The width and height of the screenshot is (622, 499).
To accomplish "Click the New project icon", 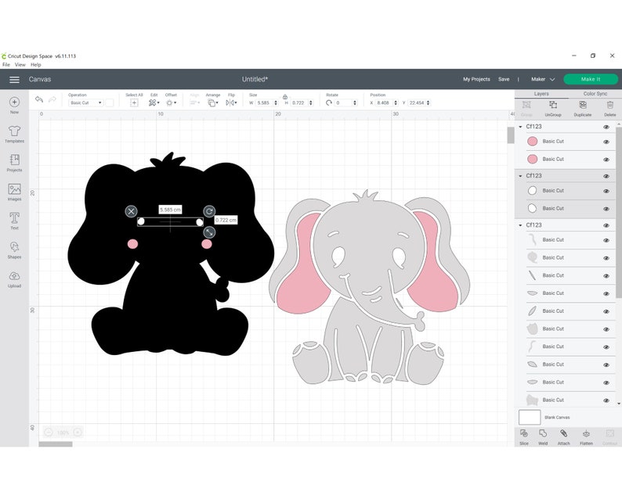I will coord(14,102).
